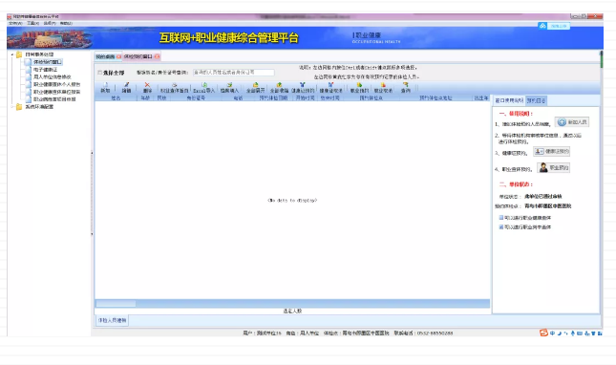
Task: Open the 文件 menu in menu bar
Action: [x=15, y=23]
